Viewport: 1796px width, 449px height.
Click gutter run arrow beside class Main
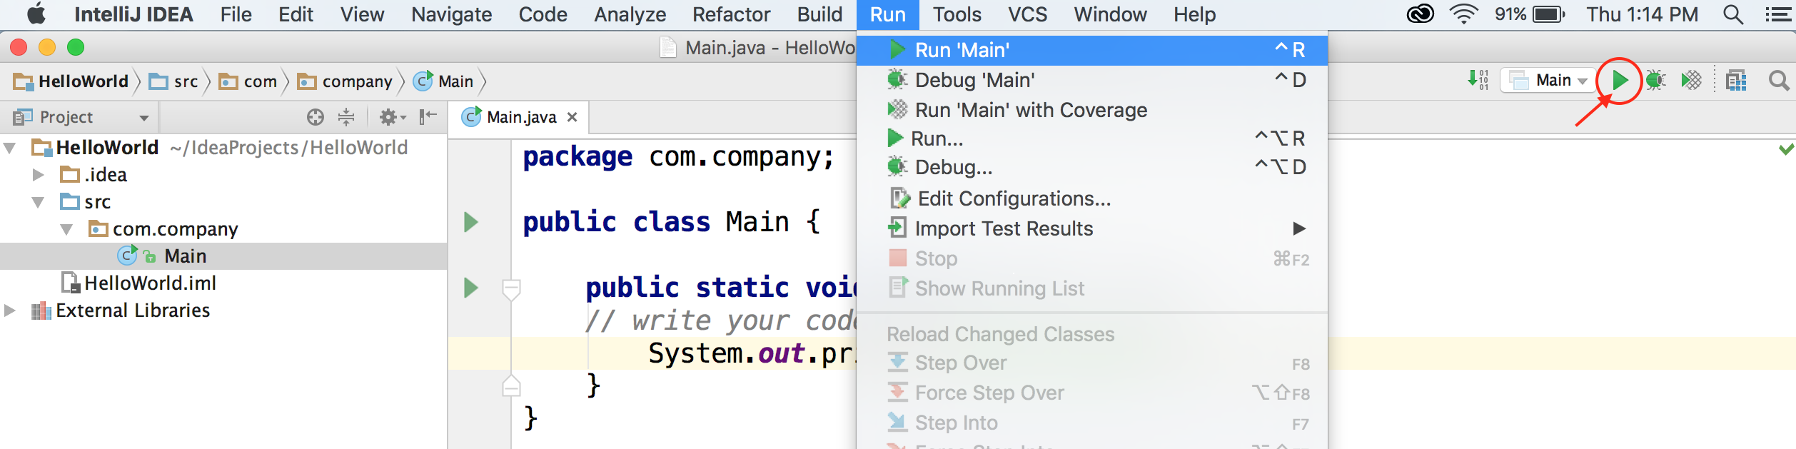click(x=470, y=222)
